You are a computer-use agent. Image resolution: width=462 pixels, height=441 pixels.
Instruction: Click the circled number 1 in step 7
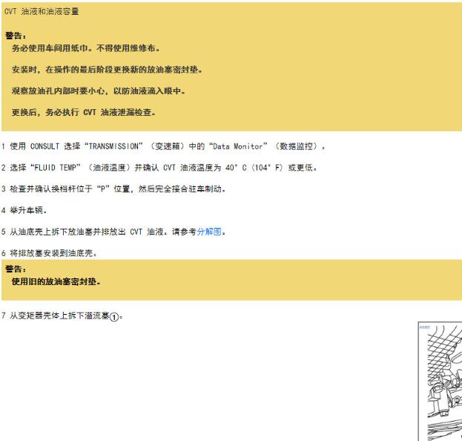114,317
